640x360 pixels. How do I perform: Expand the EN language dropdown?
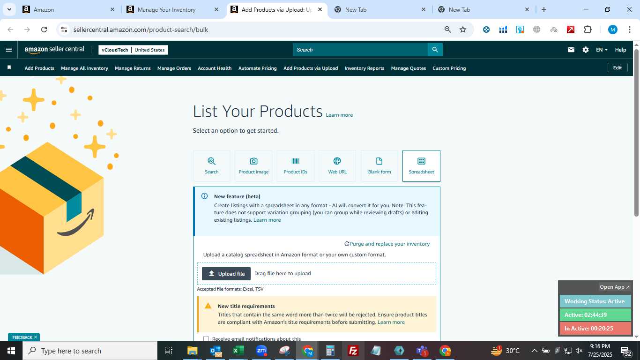point(602,50)
